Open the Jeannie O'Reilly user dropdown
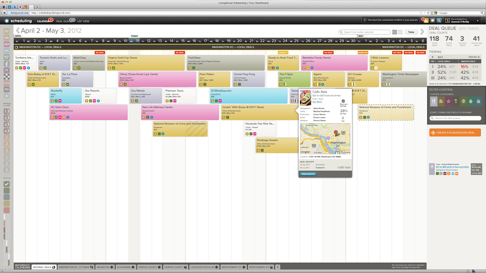The width and height of the screenshot is (486, 273). click(477, 21)
